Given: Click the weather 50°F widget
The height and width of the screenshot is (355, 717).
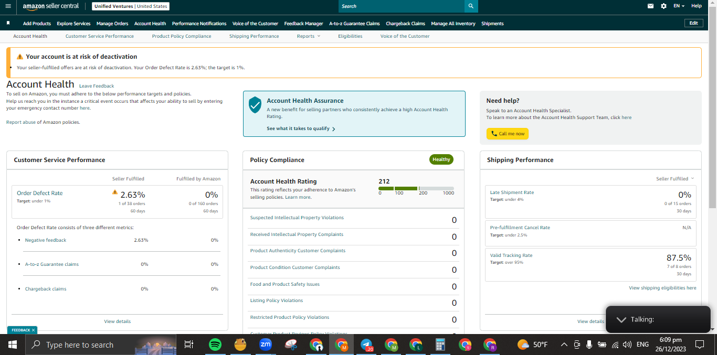Looking at the screenshot, I should 532,345.
